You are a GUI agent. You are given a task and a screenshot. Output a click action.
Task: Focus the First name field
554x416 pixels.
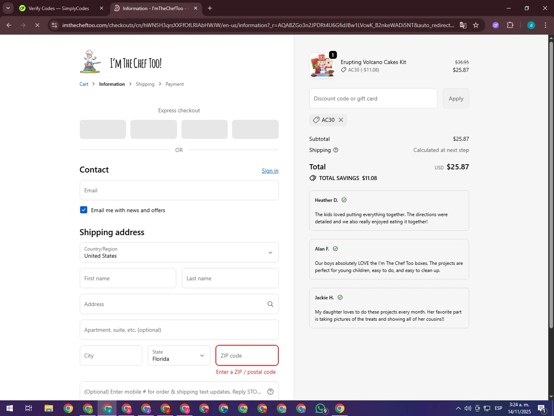tap(128, 278)
